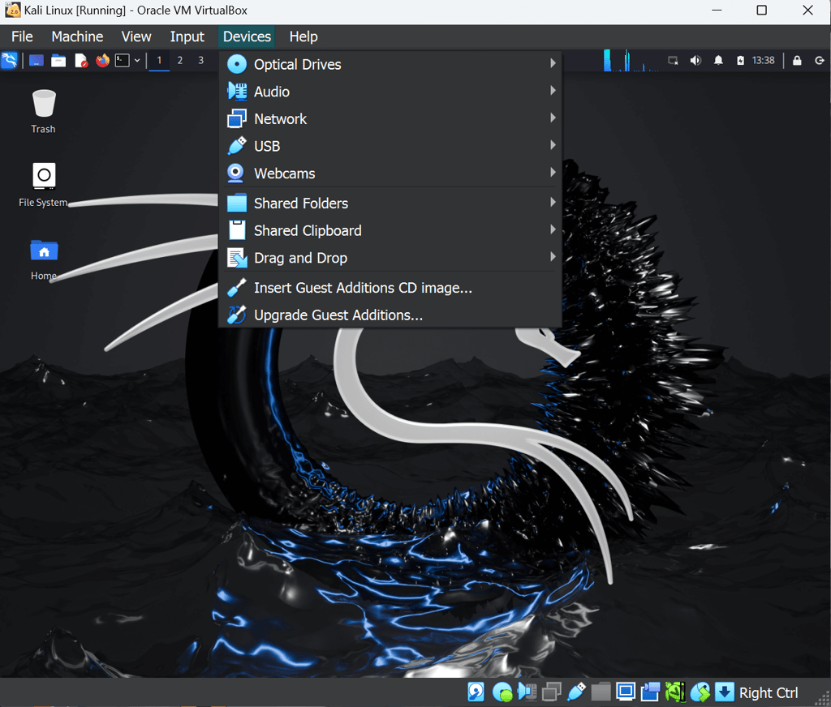Switch to workspace 3

tap(201, 60)
